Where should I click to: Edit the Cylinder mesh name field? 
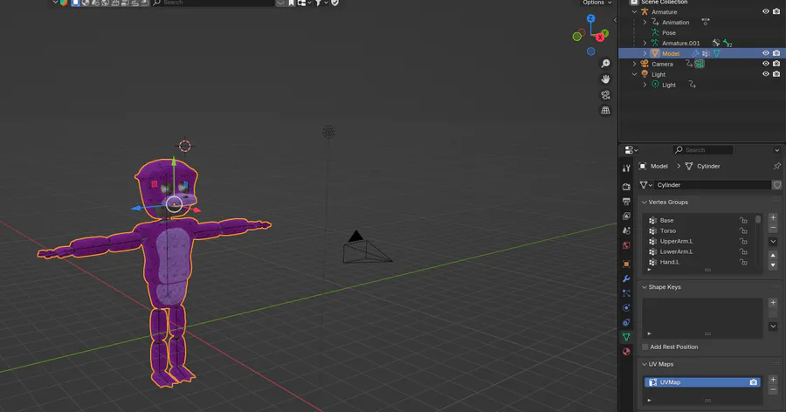coord(713,185)
